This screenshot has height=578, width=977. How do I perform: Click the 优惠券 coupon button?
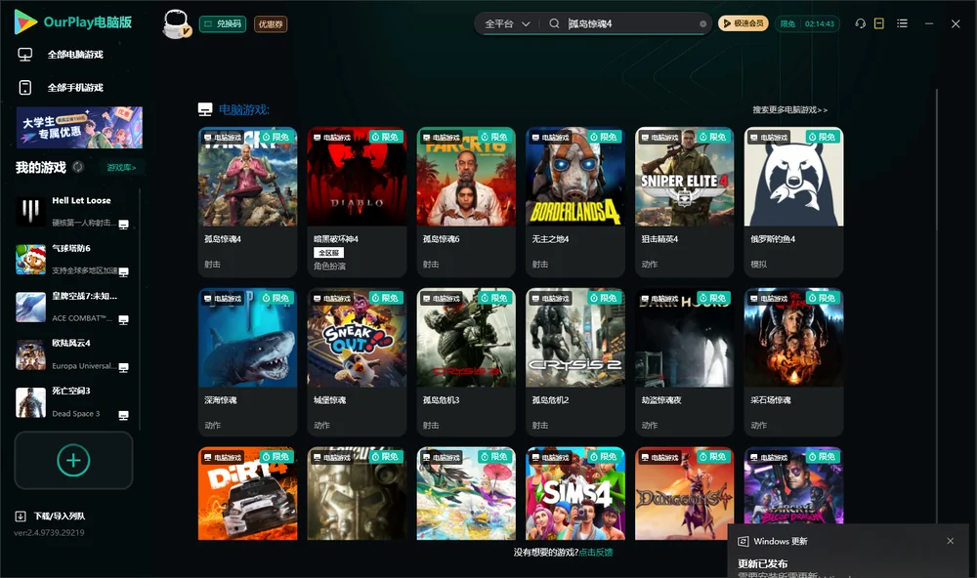point(271,24)
